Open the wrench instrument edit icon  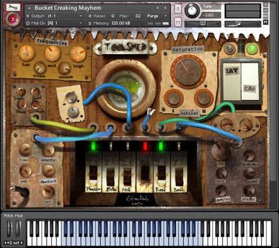tap(13, 8)
